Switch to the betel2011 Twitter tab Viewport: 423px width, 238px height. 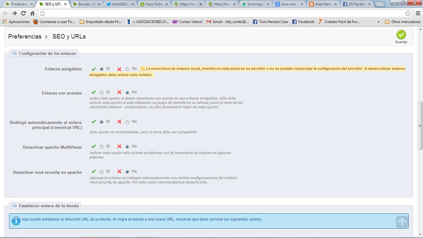(x=119, y=4)
